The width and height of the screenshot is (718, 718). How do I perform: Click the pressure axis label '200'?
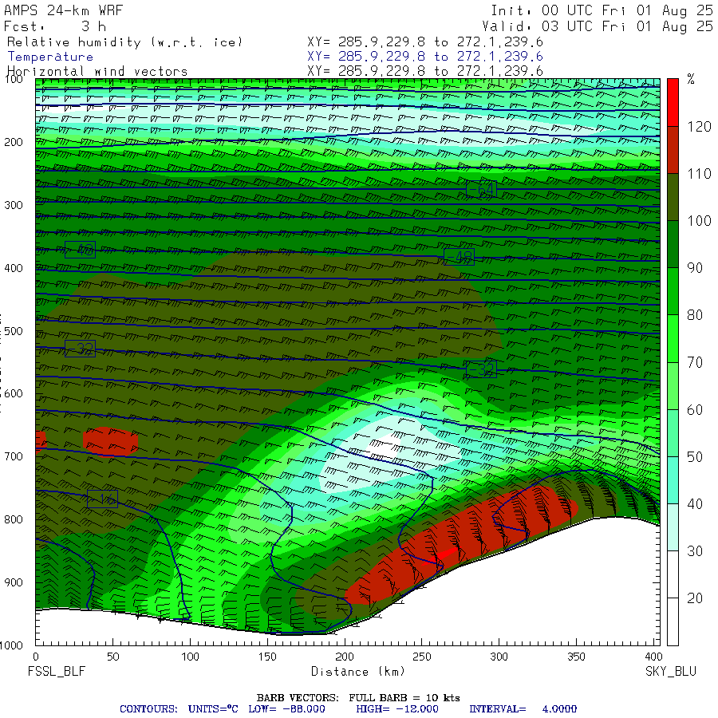coord(14,143)
